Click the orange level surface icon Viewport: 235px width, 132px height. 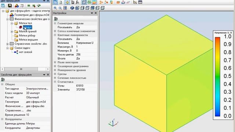[118, 3]
